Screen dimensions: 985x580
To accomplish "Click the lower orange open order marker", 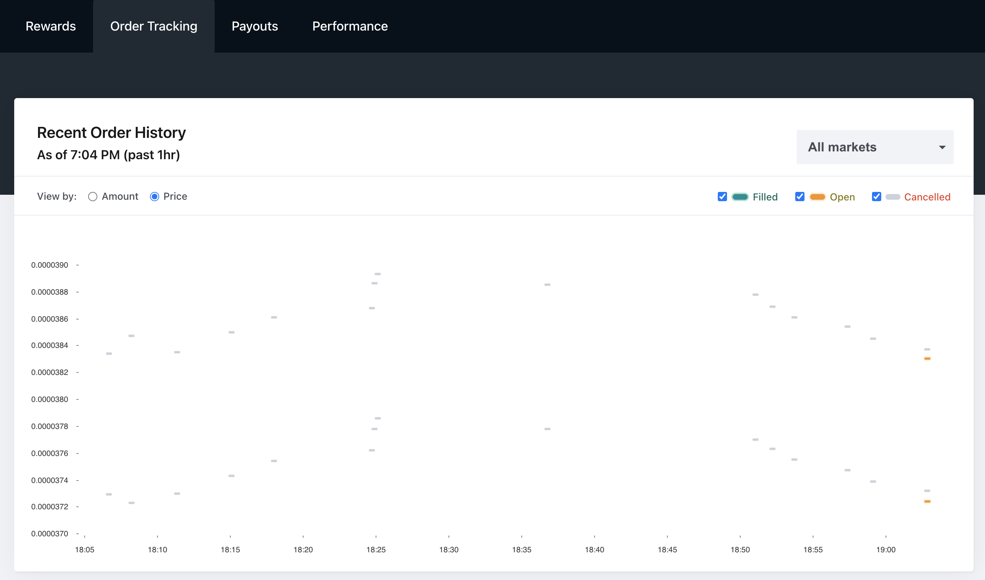I will click(x=927, y=501).
